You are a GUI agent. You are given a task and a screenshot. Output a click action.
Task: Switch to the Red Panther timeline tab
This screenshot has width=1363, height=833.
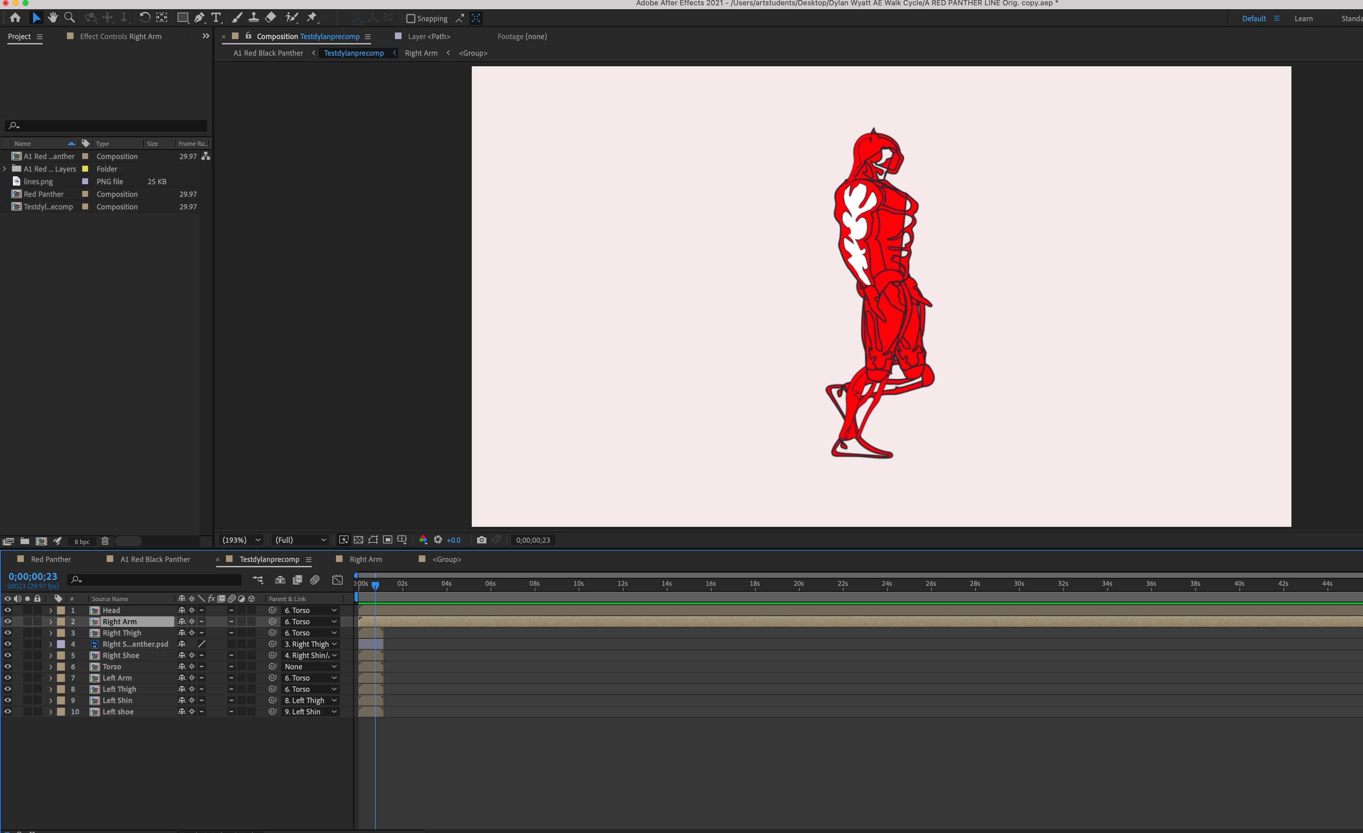pos(50,559)
